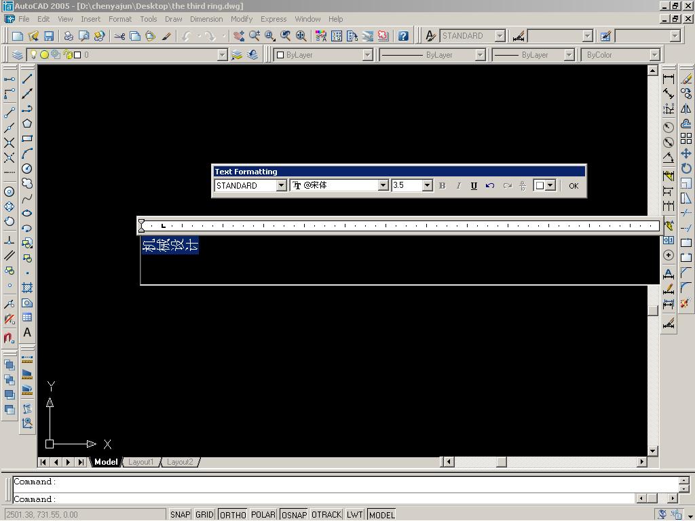Image resolution: width=695 pixels, height=521 pixels.
Task: Click the Save diskette icon
Action: click(49, 36)
